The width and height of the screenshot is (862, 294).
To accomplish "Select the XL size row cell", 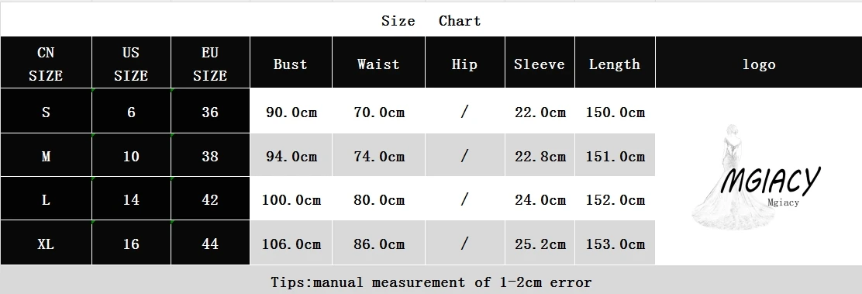I will click(x=46, y=244).
